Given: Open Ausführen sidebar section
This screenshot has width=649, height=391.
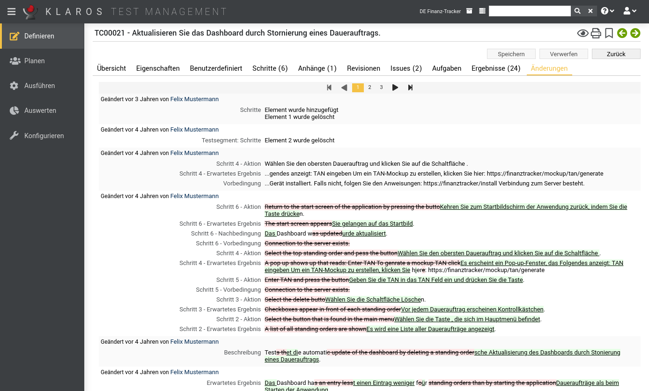Looking at the screenshot, I should click(42, 86).
